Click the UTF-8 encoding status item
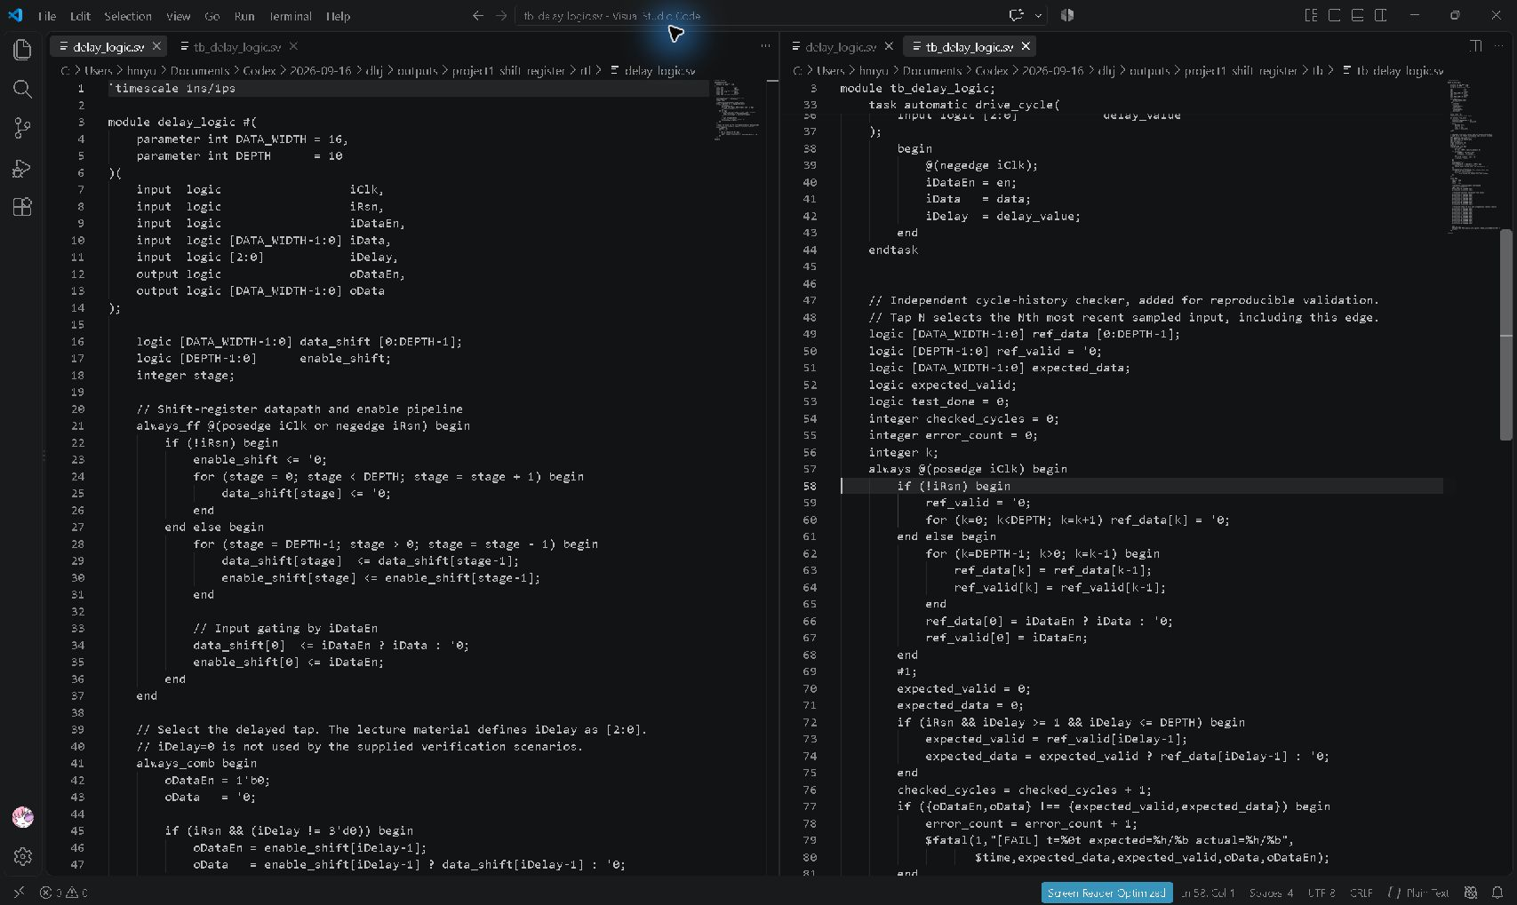This screenshot has width=1517, height=905. tap(1321, 893)
